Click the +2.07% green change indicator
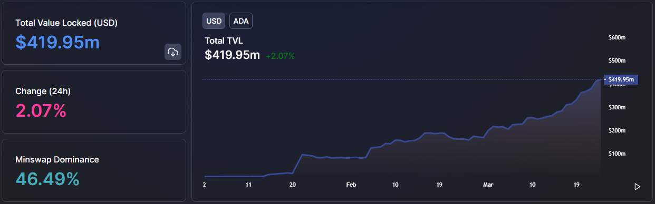 (x=280, y=55)
